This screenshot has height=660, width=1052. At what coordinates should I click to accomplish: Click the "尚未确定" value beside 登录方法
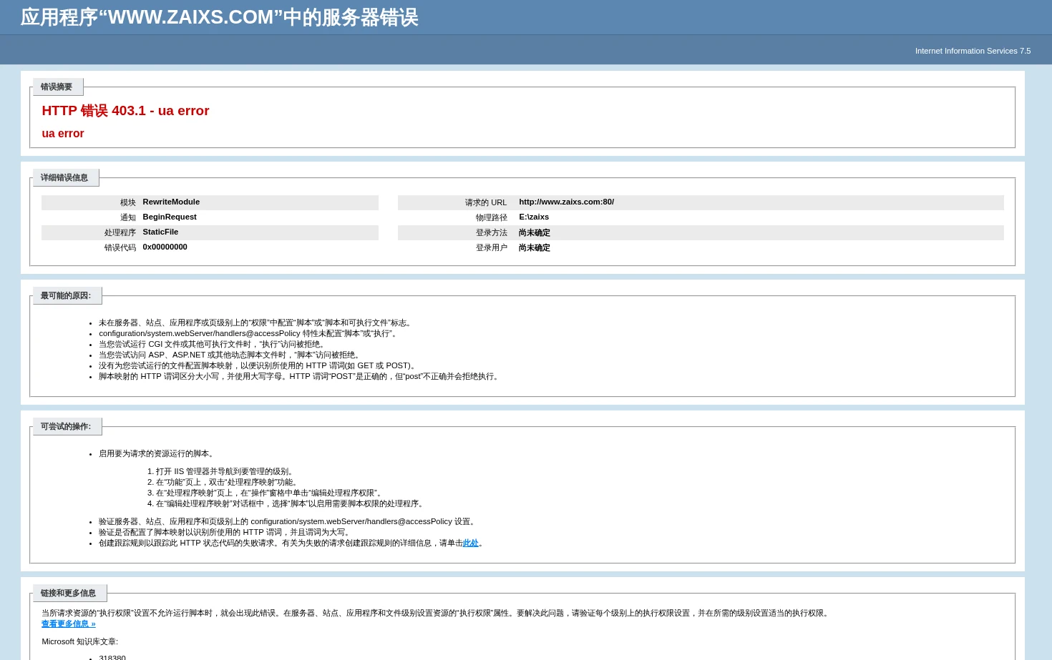535,233
